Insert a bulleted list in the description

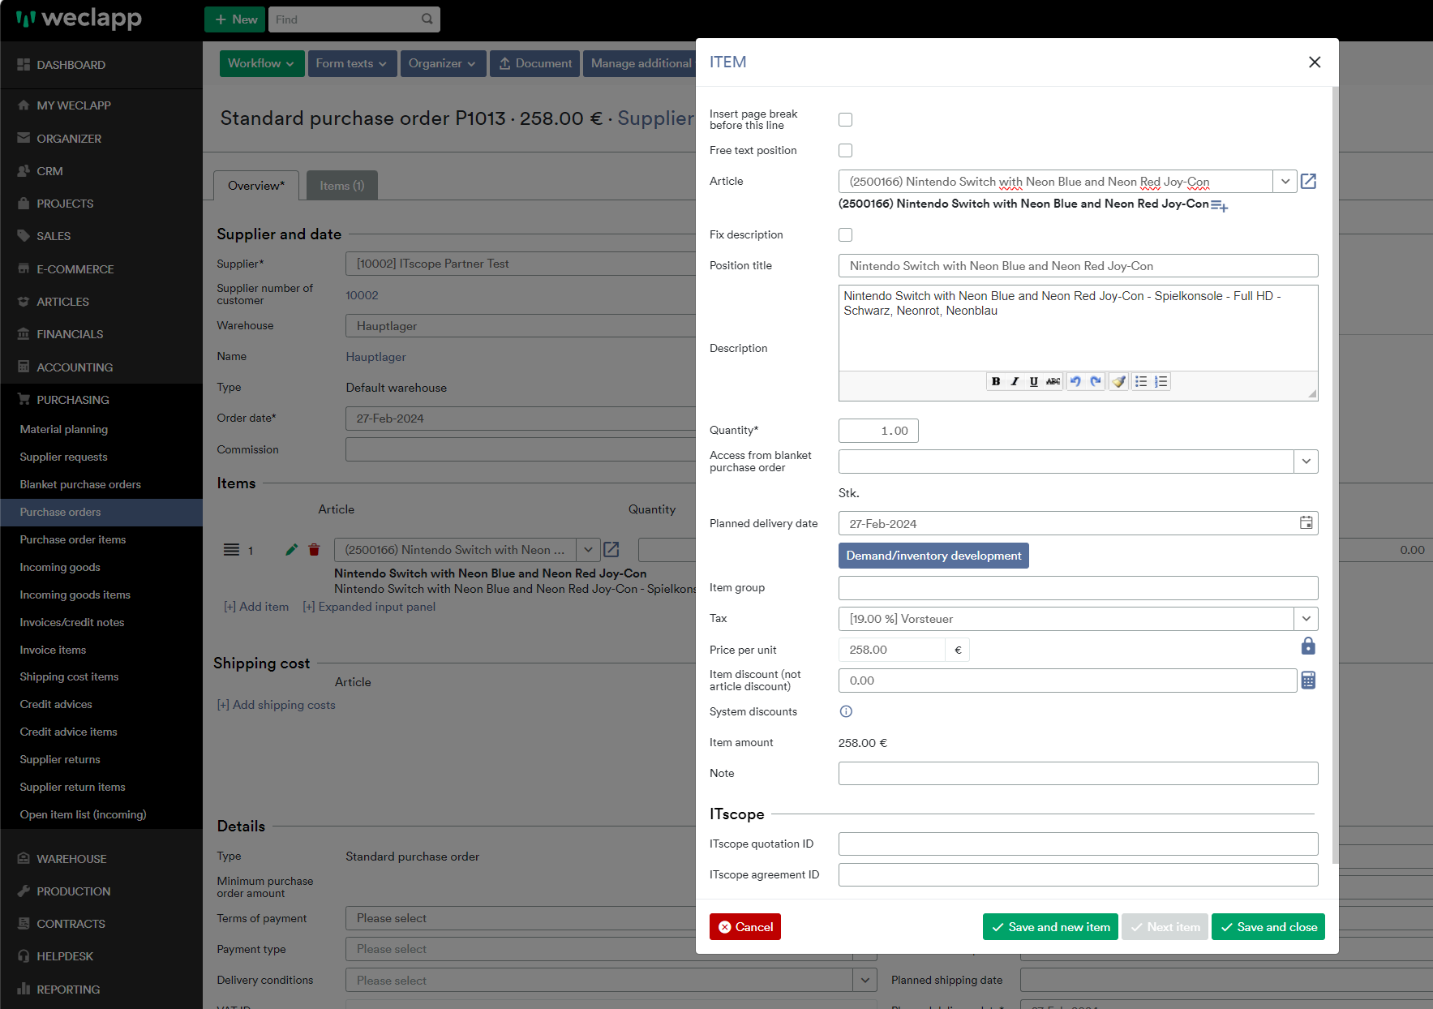click(1141, 381)
